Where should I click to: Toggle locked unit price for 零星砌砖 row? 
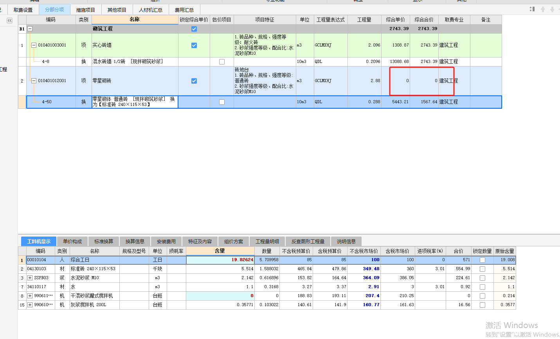pos(194,81)
